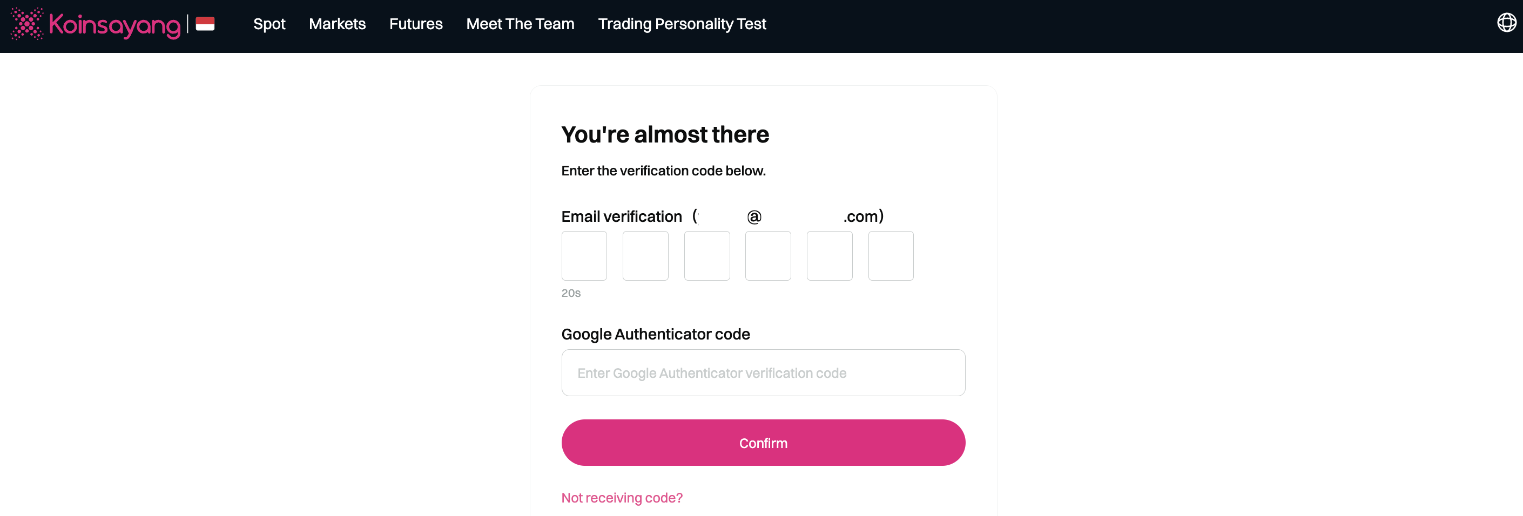Select the third email verification digit box
This screenshot has width=1523, height=516.
tap(706, 255)
